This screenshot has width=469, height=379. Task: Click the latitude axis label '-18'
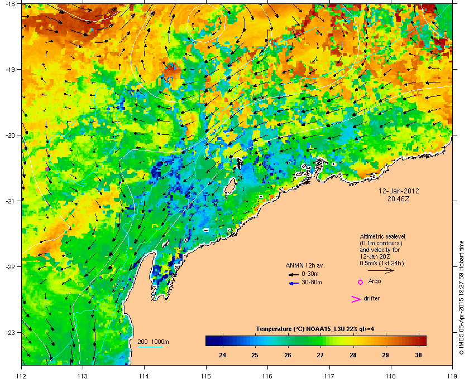[x=10, y=3]
